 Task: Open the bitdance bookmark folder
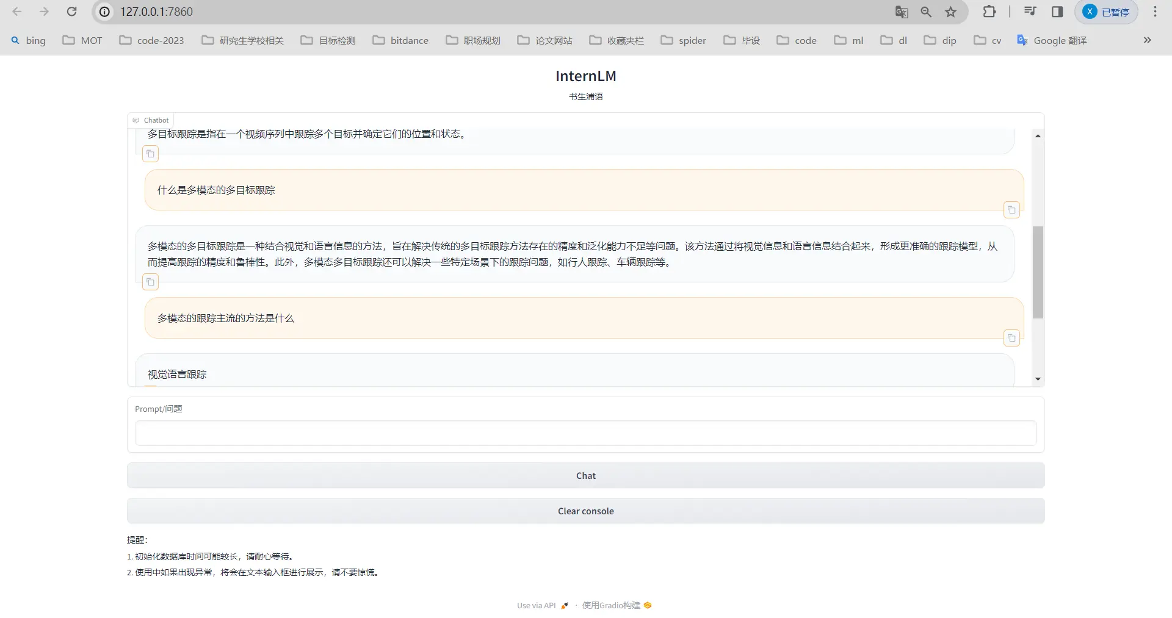point(400,40)
